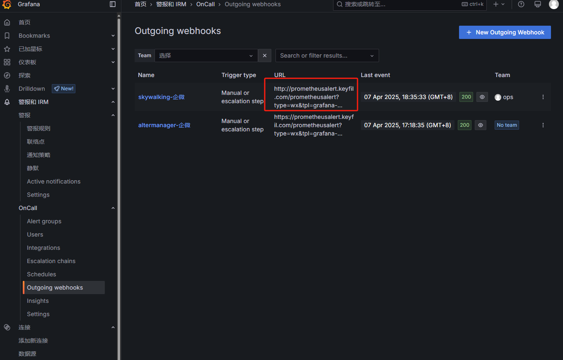Collapse the 连接 section chevron

tap(113, 327)
